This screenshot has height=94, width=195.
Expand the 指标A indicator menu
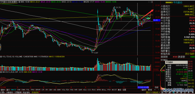tap(3, 90)
